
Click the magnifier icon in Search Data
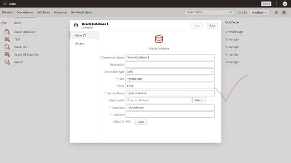coord(231,12)
